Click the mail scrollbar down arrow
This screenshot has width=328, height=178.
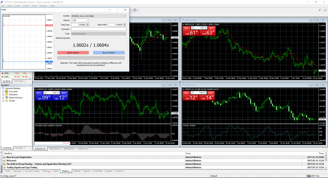pyautogui.click(x=326, y=168)
